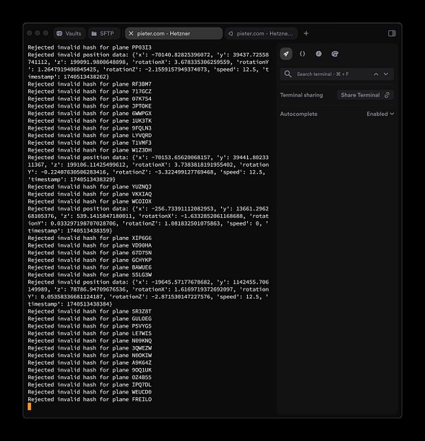425x441 pixels.
Task: Click the orange terminal cursor block
Action: 29,406
